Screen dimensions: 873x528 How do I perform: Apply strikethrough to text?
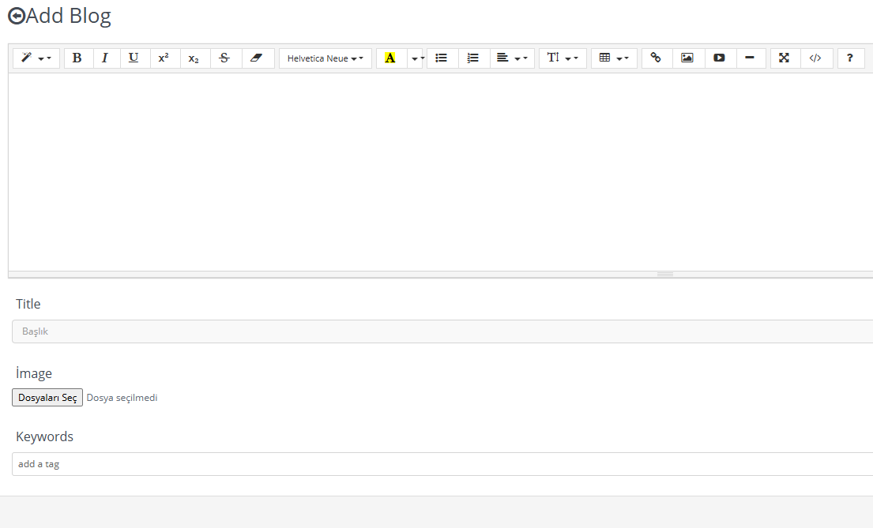[224, 58]
